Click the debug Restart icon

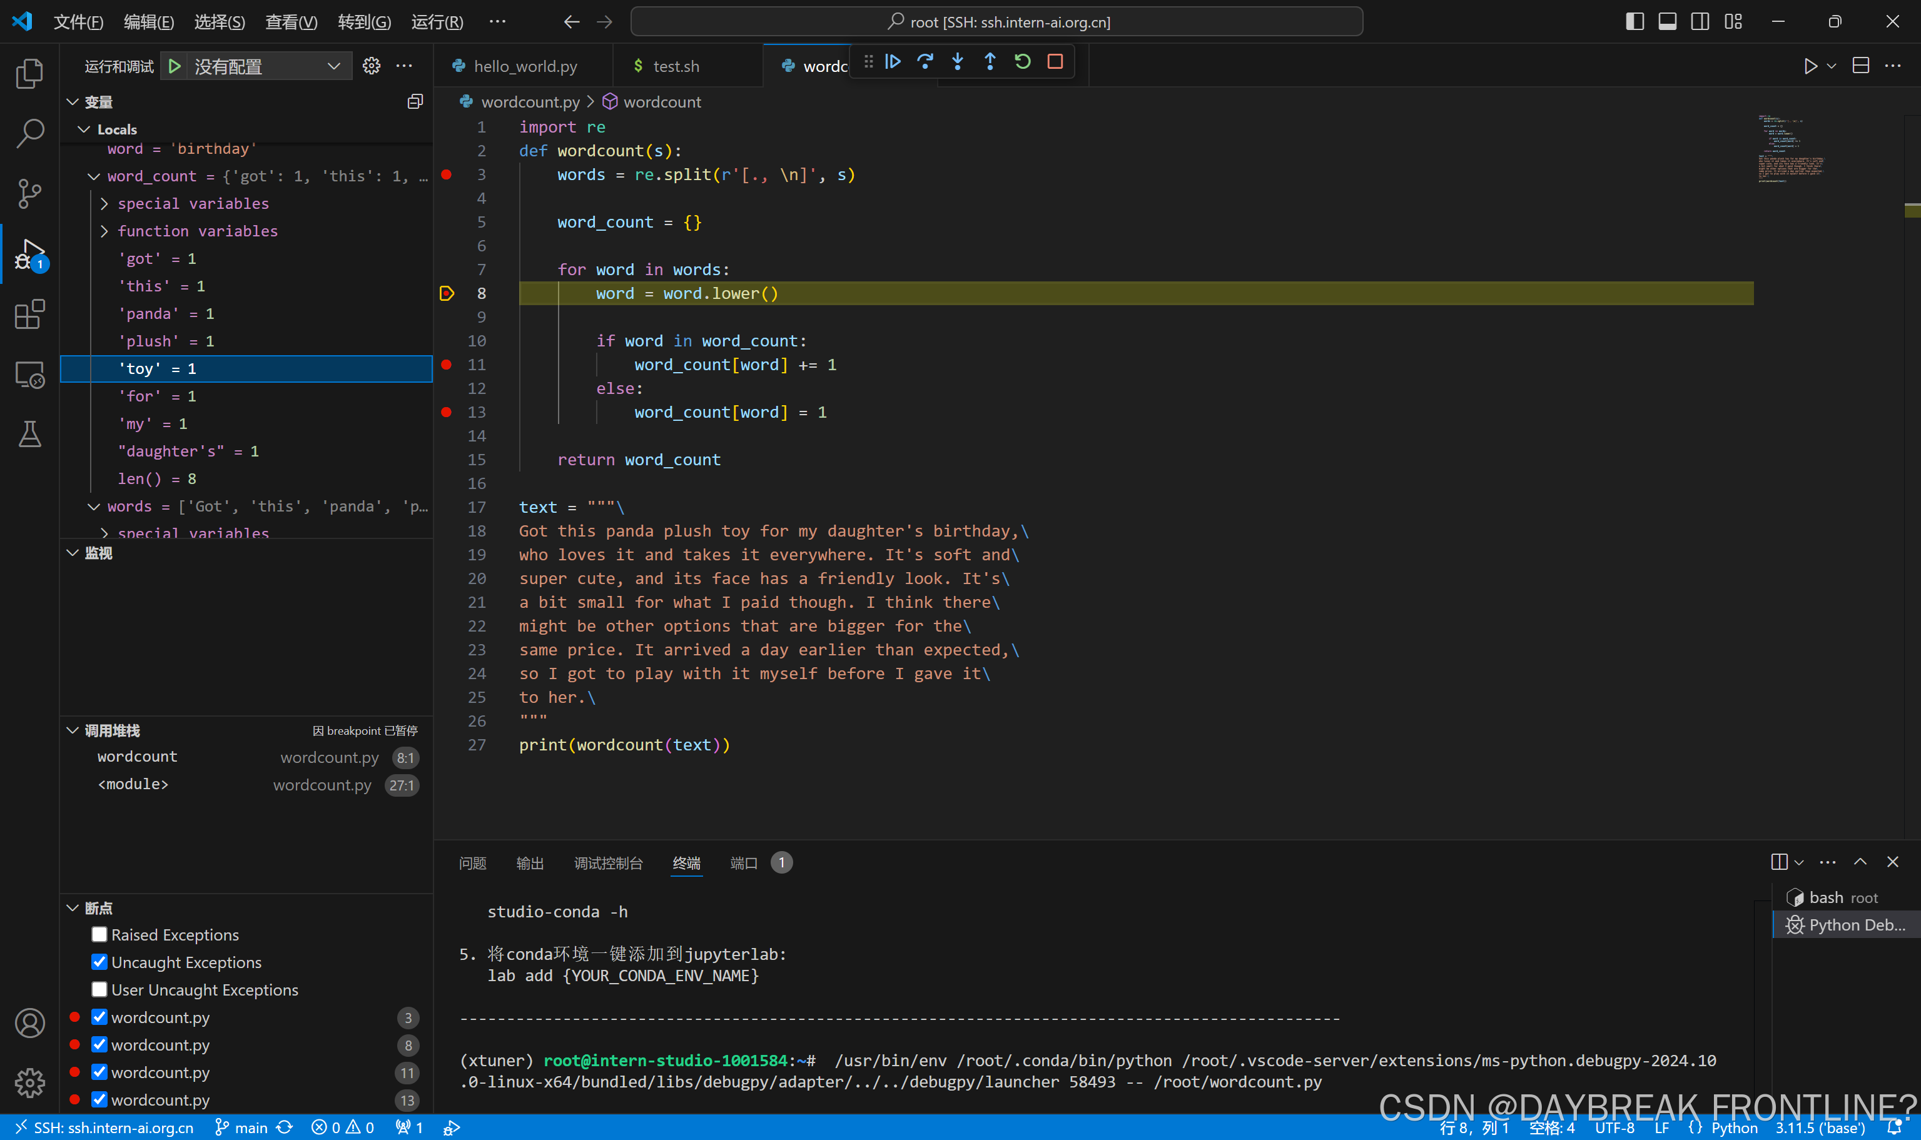coord(1022,61)
